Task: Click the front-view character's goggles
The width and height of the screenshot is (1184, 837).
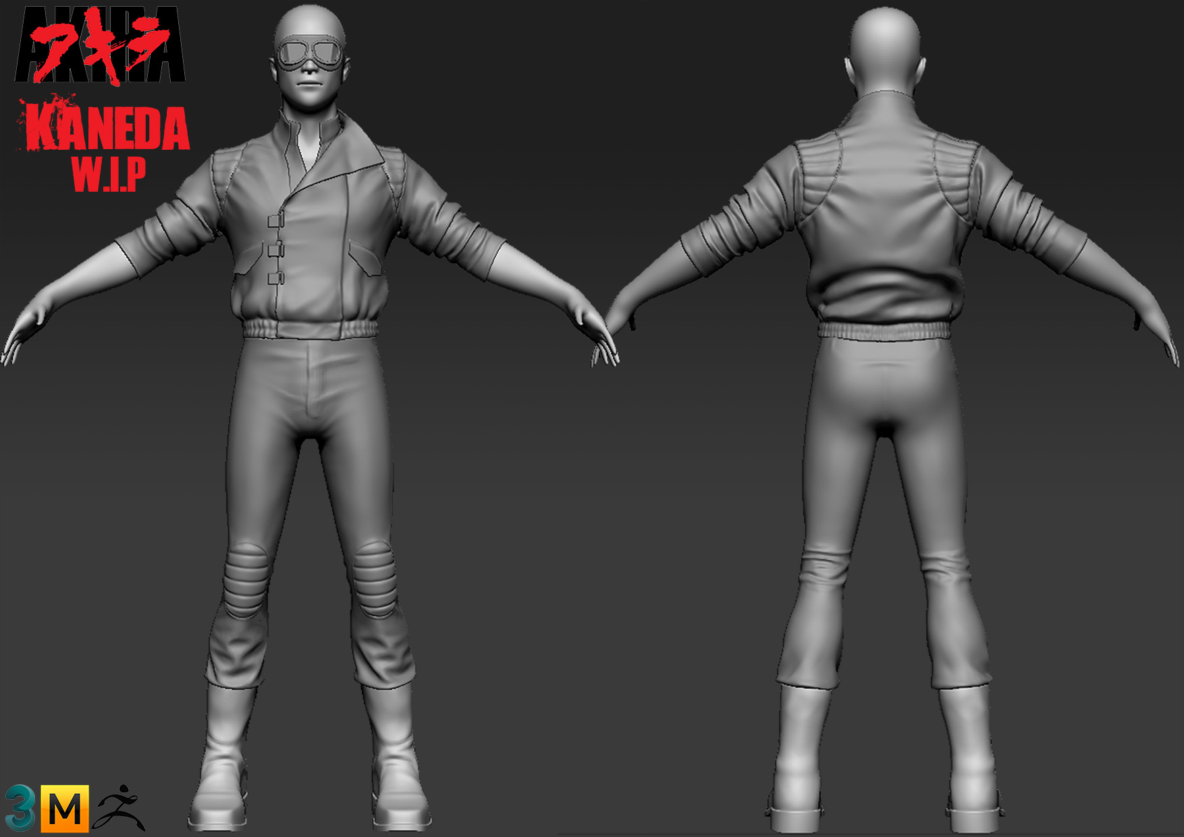Action: [x=310, y=53]
